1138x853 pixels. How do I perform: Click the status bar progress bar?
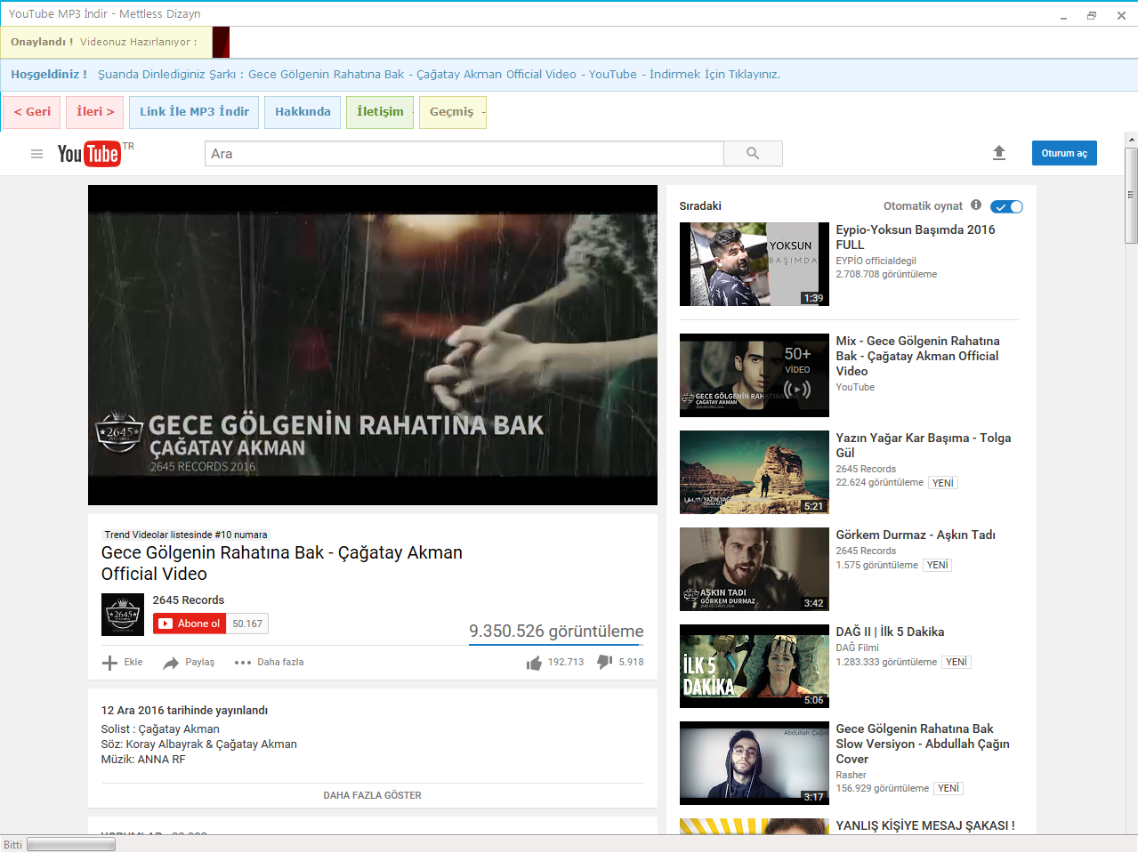tap(71, 845)
